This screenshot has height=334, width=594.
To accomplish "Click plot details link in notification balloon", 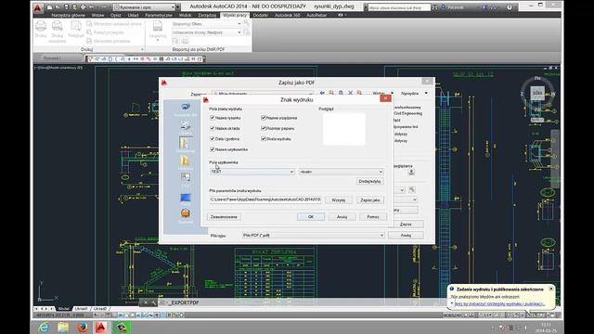I will coord(499,303).
